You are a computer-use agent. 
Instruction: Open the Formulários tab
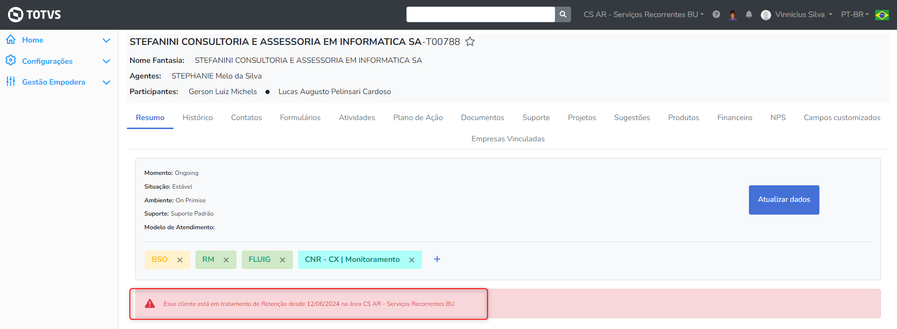coord(300,118)
